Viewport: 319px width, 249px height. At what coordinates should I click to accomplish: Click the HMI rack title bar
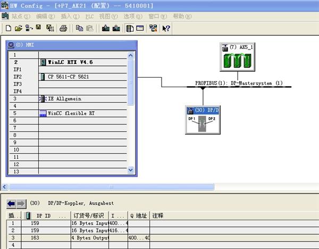pyautogui.click(x=72, y=45)
